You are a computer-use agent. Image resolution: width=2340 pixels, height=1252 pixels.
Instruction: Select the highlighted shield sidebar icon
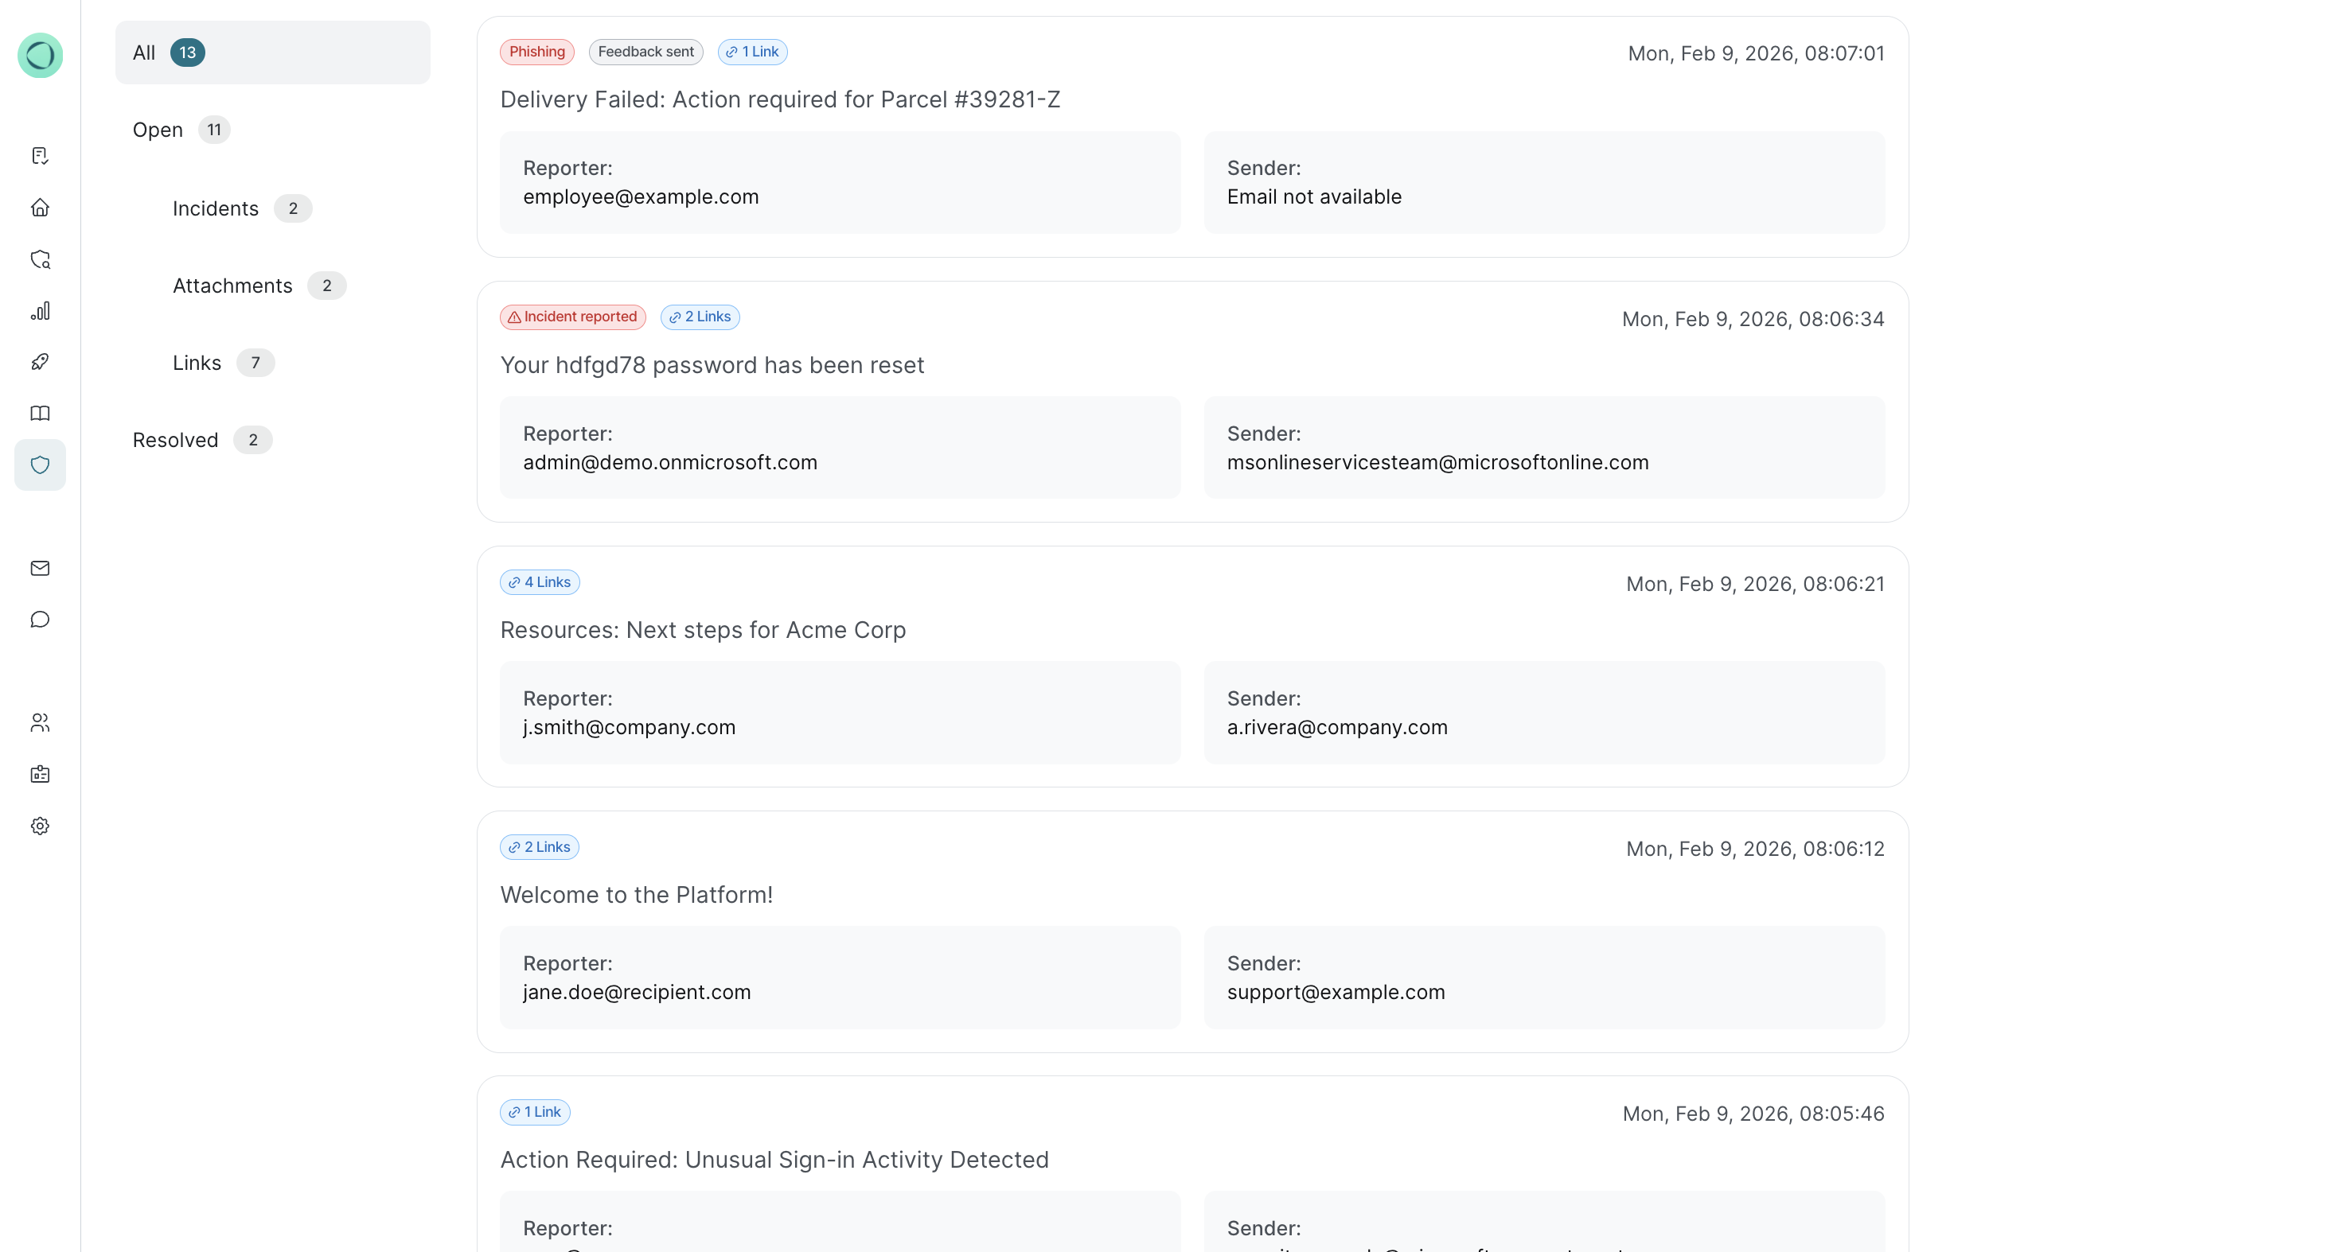(x=40, y=465)
